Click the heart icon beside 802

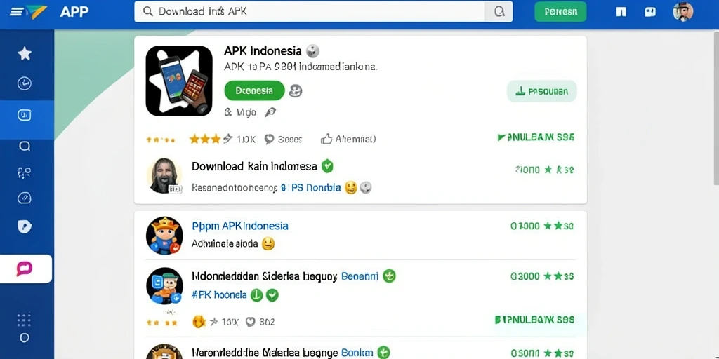coord(250,322)
